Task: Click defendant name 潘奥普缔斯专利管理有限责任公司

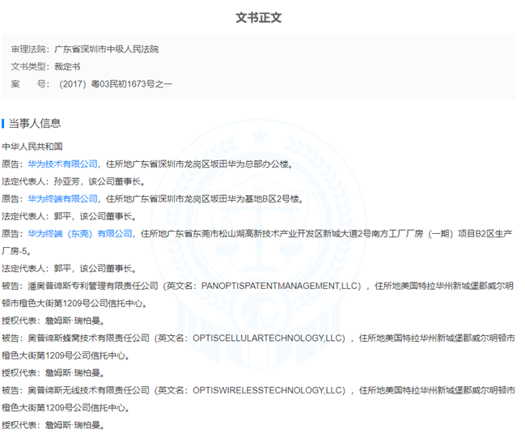Action: click(93, 286)
